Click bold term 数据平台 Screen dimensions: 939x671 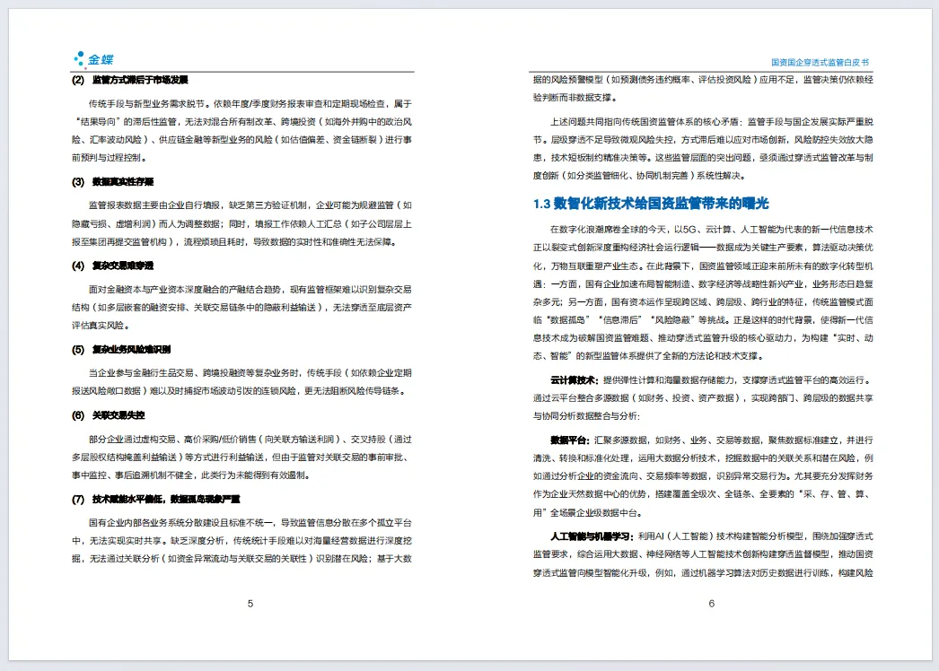coord(569,440)
